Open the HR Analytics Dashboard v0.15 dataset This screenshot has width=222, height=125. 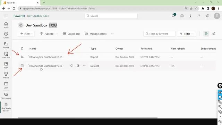pyautogui.click(x=45, y=66)
